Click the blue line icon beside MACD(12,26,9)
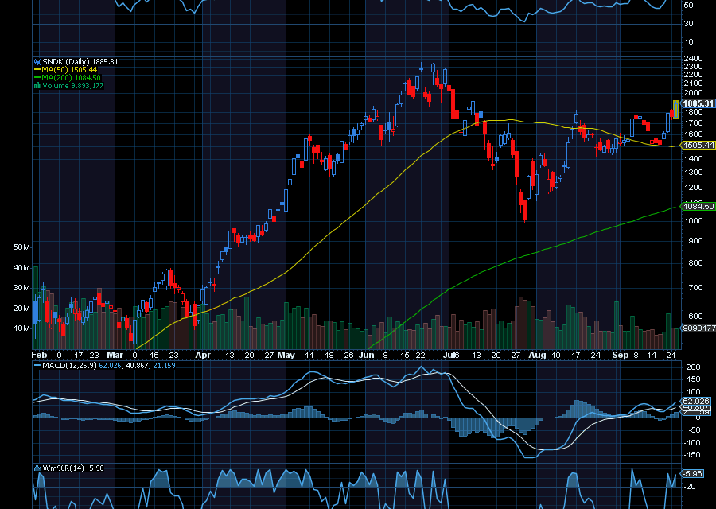716x509 pixels. pyautogui.click(x=37, y=365)
